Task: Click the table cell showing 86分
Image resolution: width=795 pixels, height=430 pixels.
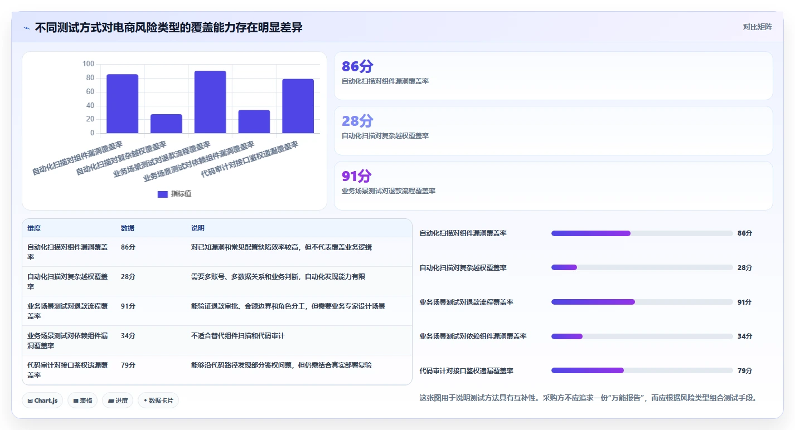Action: [x=128, y=247]
